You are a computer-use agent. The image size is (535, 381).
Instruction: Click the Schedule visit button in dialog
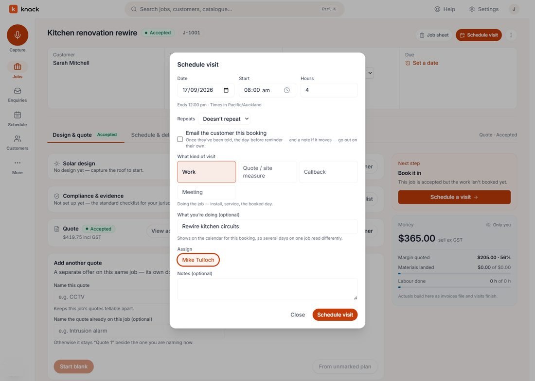click(x=335, y=315)
